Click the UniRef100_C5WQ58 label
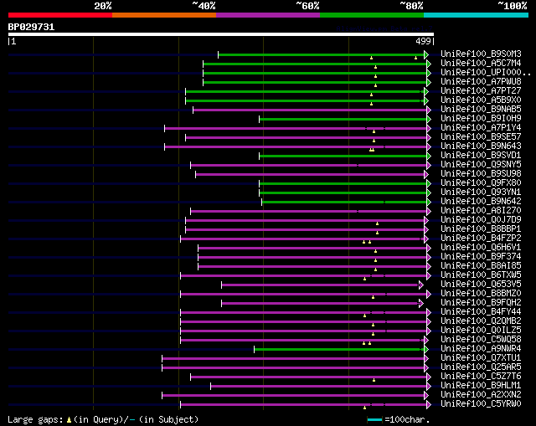Screen dimensions: 536x426 click(x=481, y=340)
